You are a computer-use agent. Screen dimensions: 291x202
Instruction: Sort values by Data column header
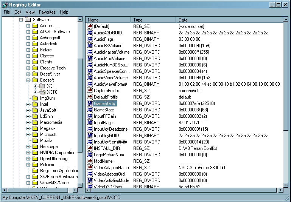coord(230,20)
